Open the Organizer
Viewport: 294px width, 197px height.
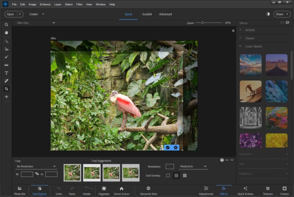(x=104, y=190)
